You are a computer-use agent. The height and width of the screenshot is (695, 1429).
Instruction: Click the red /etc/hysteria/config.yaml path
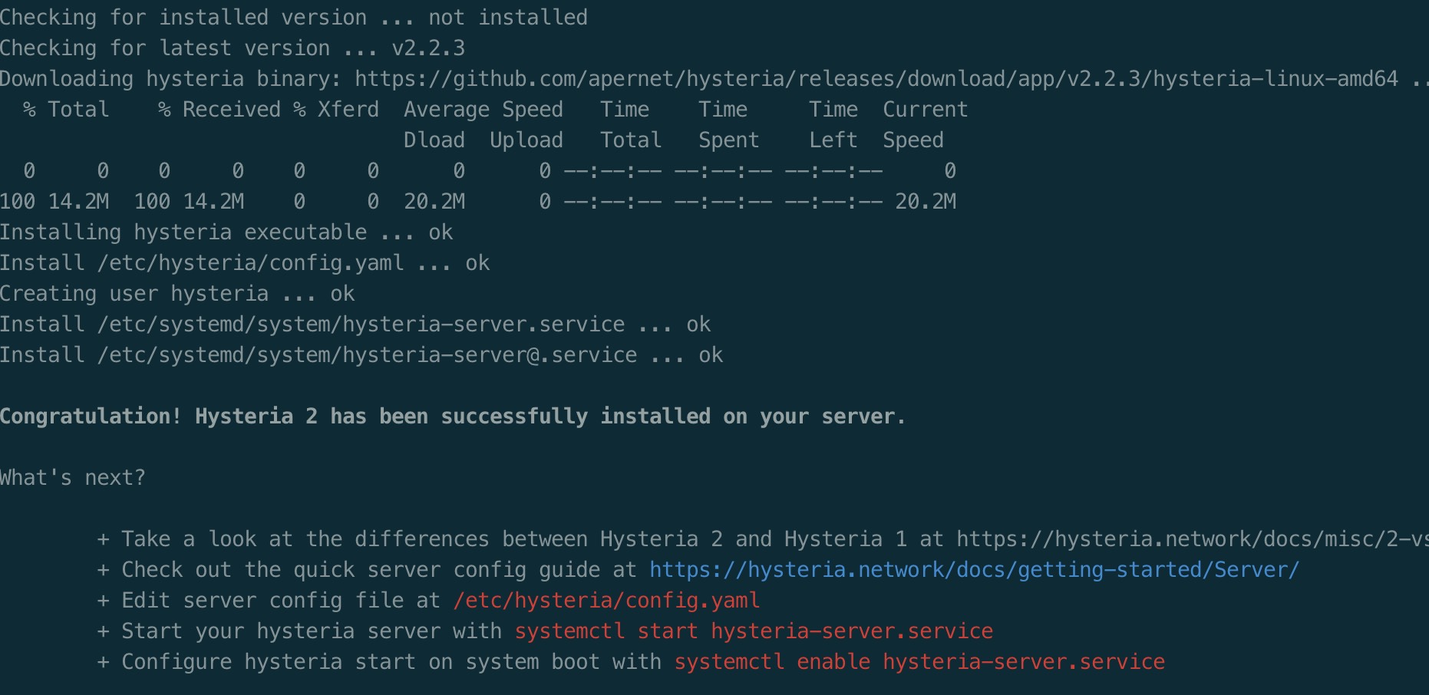(606, 601)
